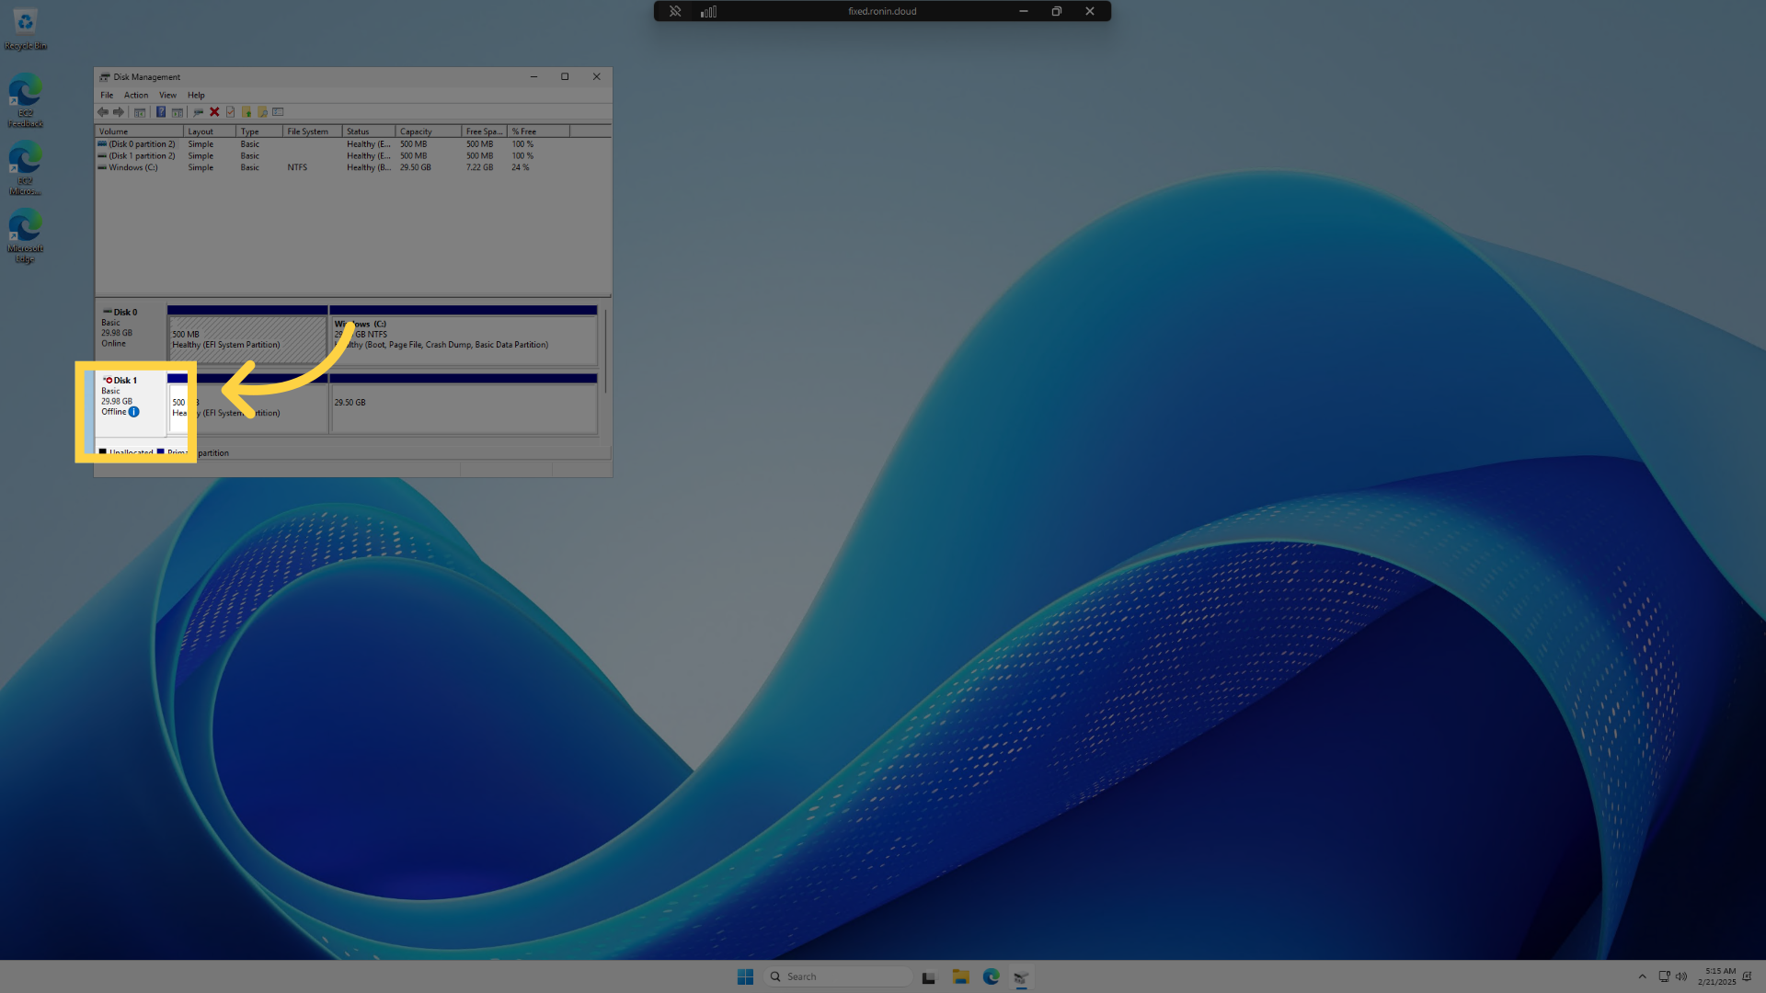The width and height of the screenshot is (1766, 993).
Task: Click the Forward arrow in Disk Management toolbar
Action: [119, 112]
